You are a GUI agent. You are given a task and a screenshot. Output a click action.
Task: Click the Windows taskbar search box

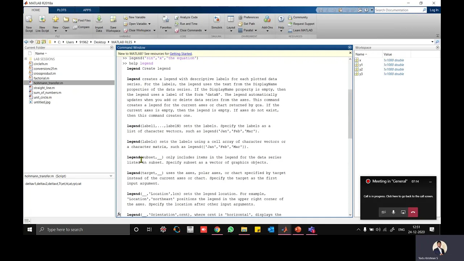click(83, 229)
